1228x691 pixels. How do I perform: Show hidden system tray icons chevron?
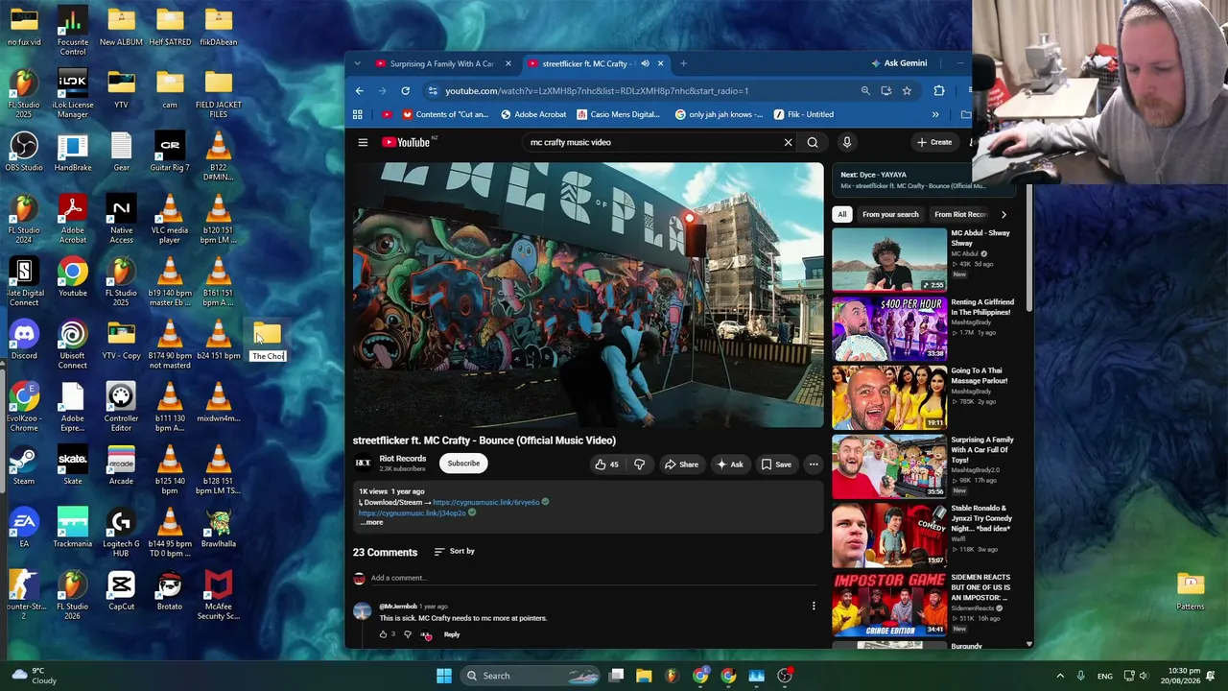tap(1060, 676)
